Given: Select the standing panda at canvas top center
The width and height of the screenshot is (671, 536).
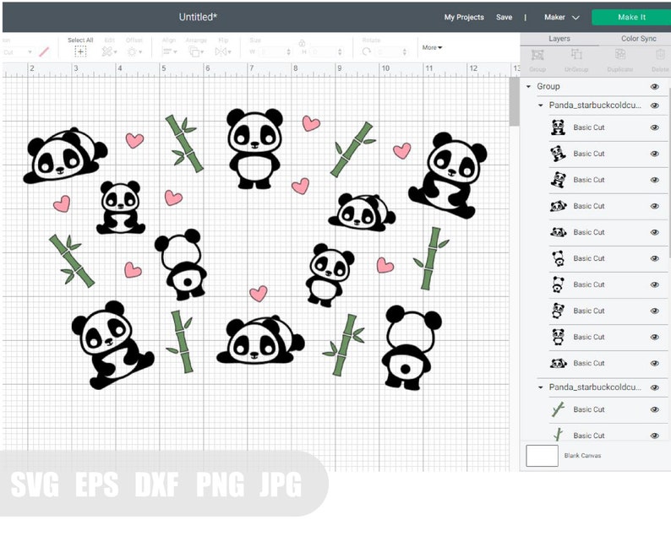Looking at the screenshot, I should click(254, 149).
